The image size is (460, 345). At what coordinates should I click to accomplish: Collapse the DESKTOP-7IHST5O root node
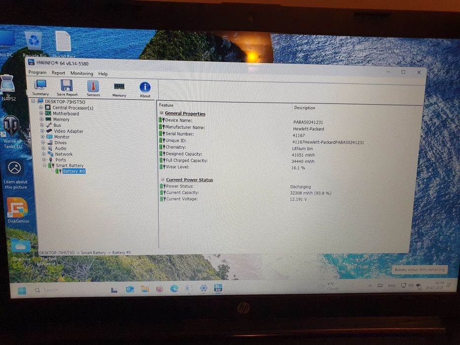[33, 101]
